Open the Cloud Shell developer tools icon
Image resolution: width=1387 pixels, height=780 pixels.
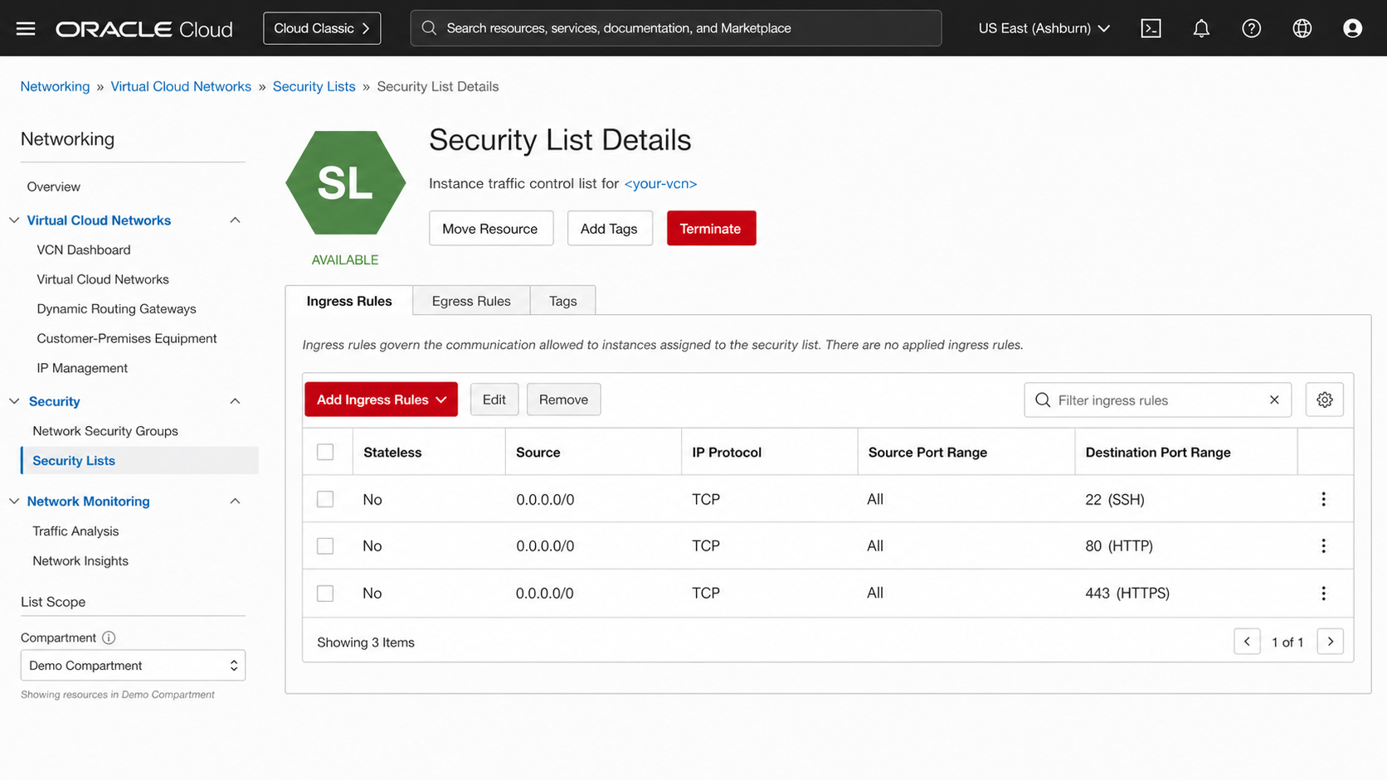[1151, 28]
